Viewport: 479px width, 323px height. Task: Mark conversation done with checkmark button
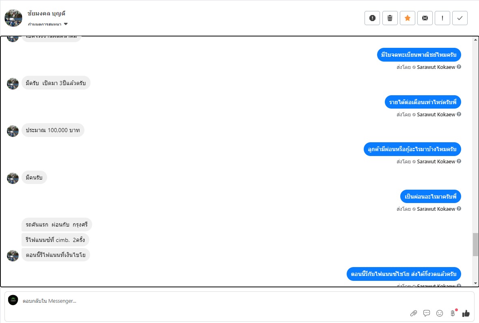460,18
